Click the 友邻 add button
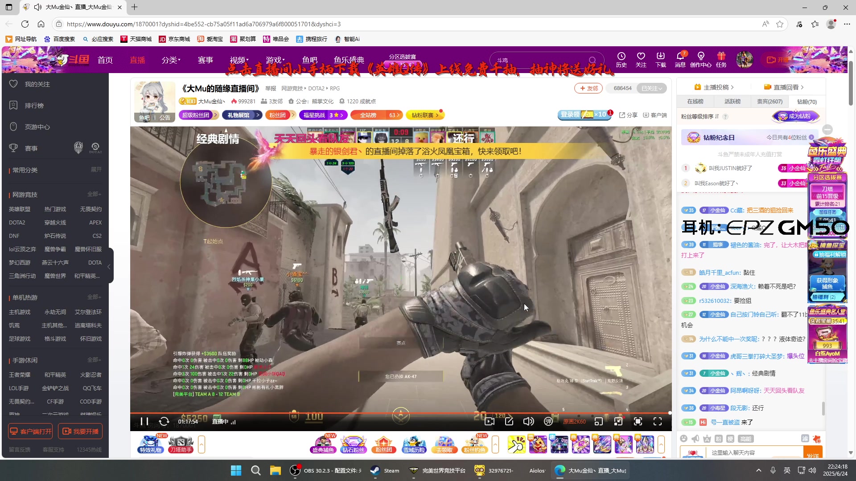Image resolution: width=856 pixels, height=481 pixels. click(x=588, y=88)
